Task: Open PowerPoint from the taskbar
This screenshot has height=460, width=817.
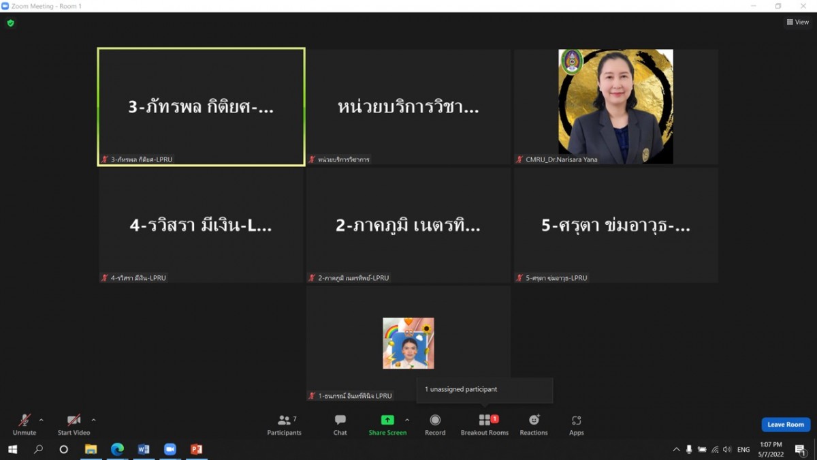Action: click(x=196, y=449)
